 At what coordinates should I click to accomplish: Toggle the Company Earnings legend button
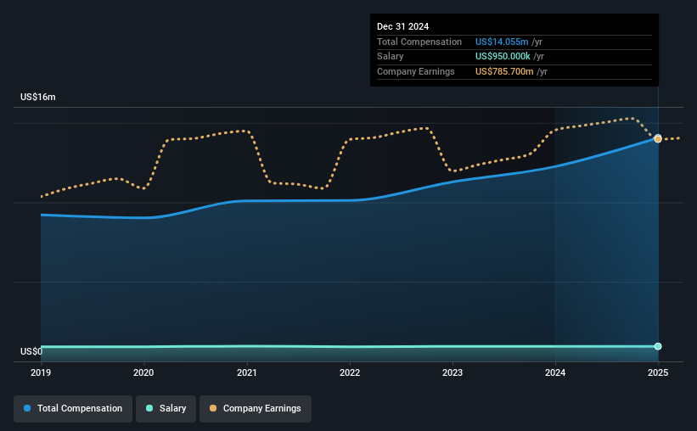256,408
